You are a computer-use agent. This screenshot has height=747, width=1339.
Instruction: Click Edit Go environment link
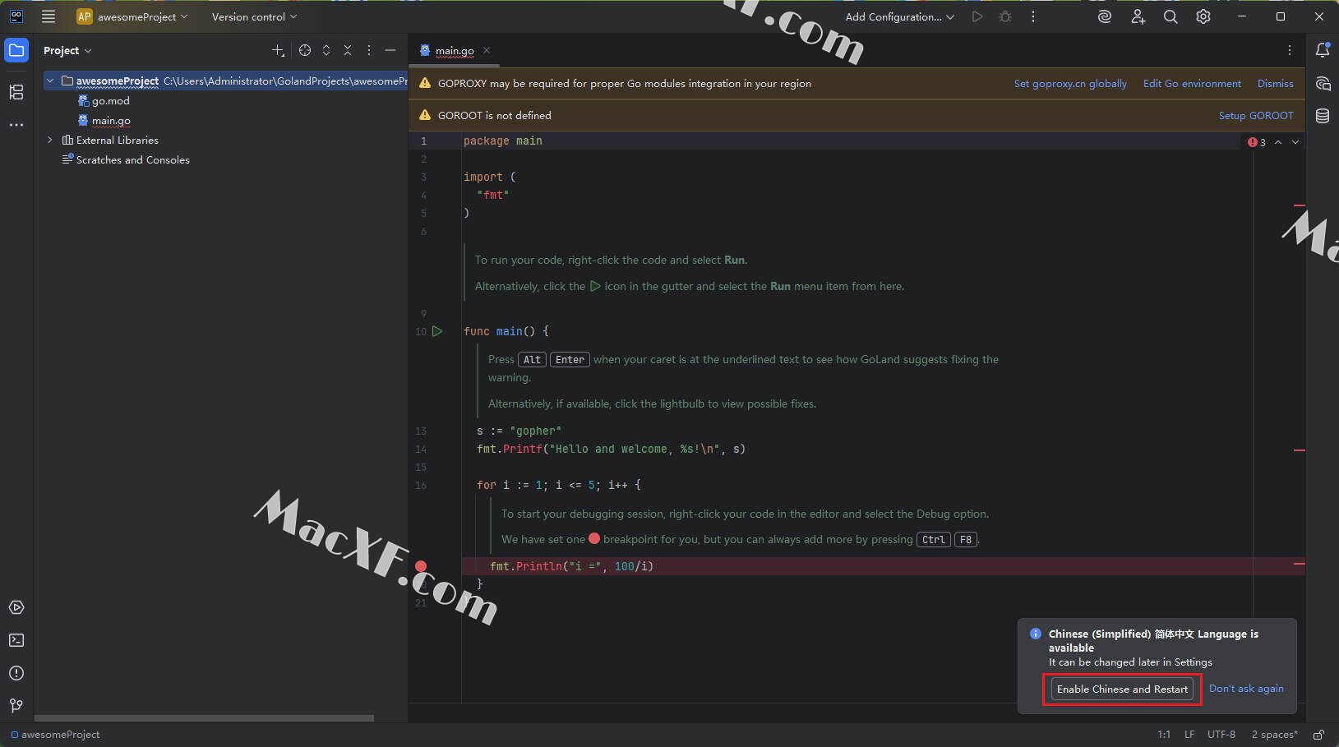click(1192, 84)
